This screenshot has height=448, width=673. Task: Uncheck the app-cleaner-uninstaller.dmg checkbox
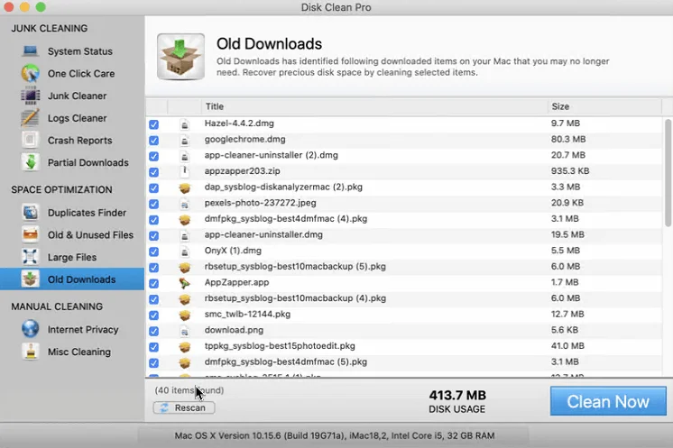click(x=153, y=235)
